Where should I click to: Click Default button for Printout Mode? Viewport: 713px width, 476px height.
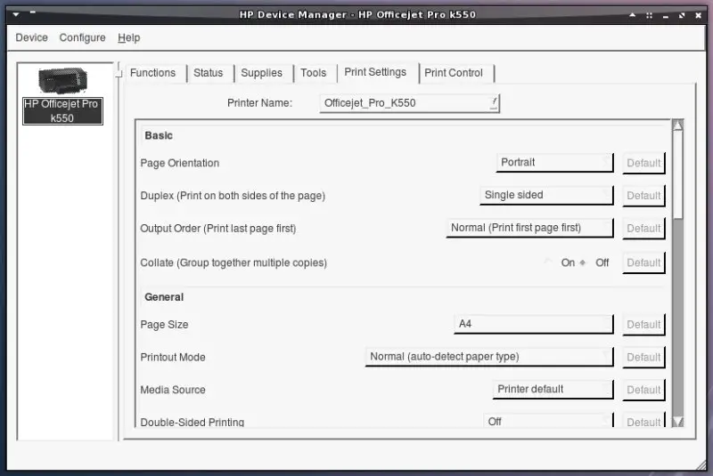[643, 357]
